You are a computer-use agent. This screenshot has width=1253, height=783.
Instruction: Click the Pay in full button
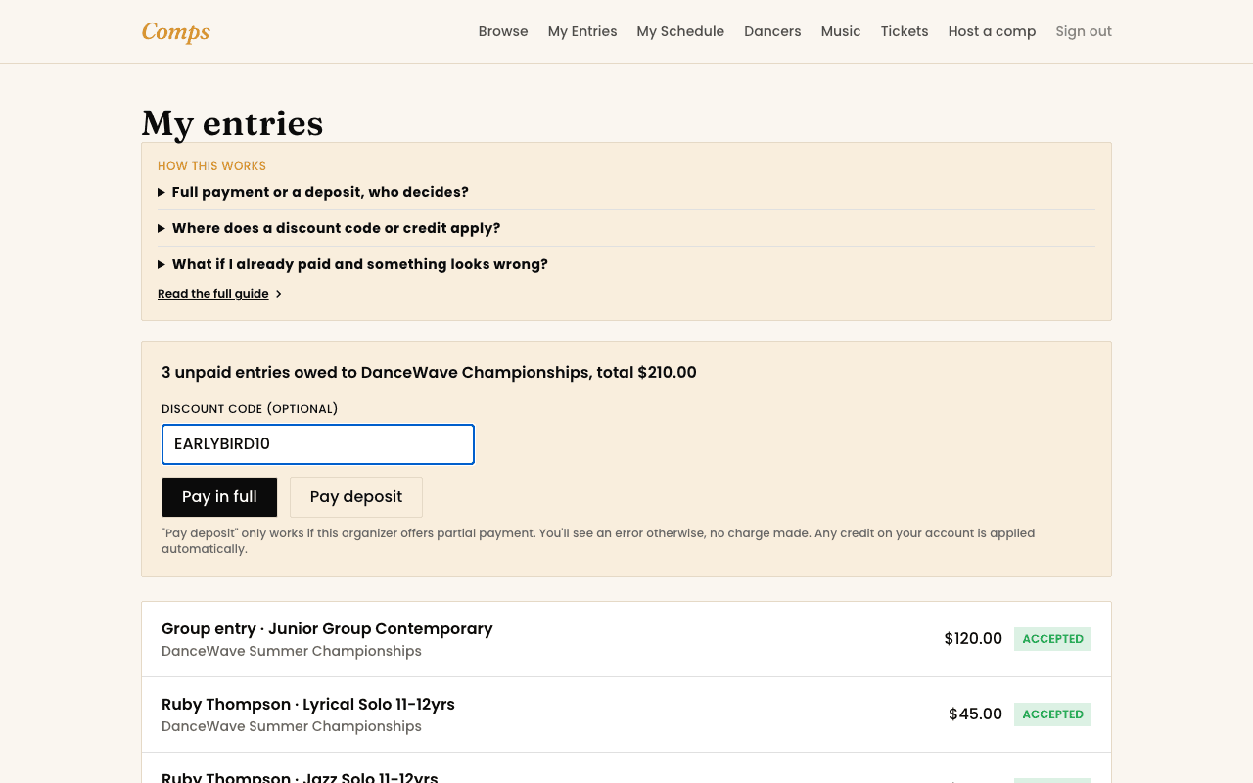click(219, 497)
